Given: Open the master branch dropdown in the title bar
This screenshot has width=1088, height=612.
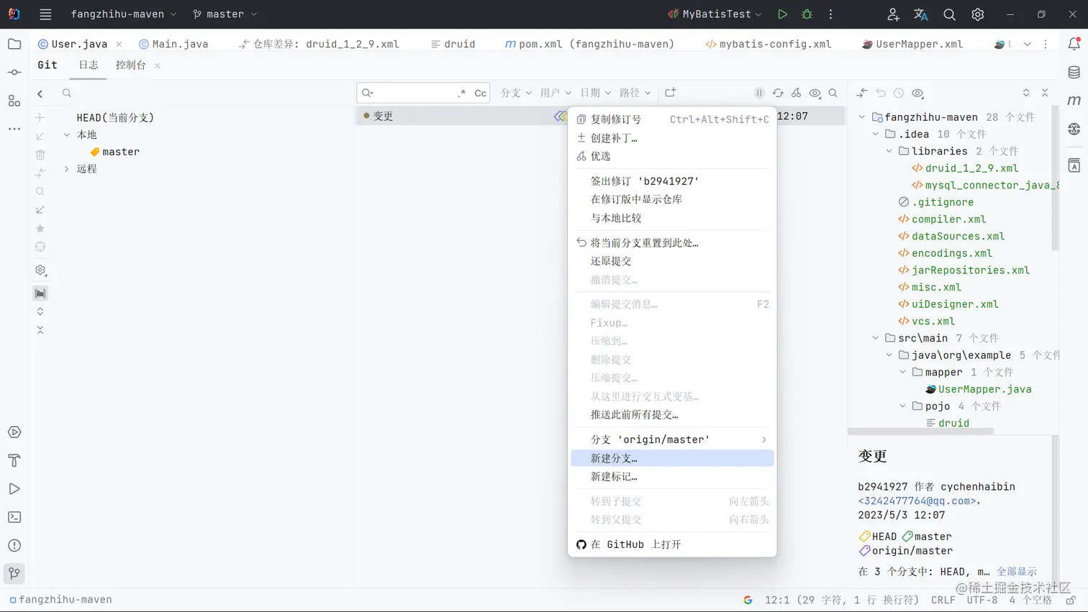Looking at the screenshot, I should click(x=225, y=14).
